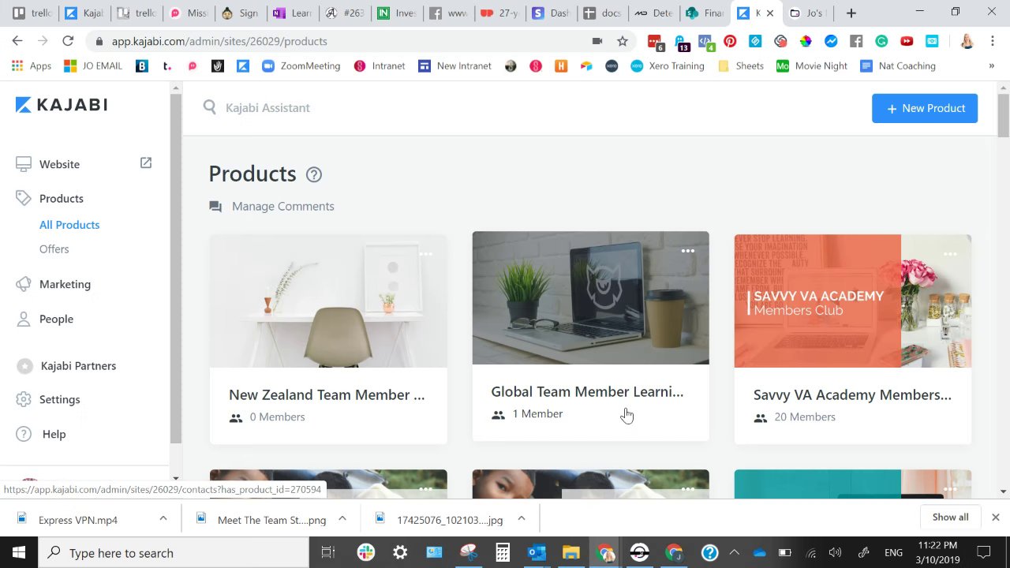Expand Express VPN.mp4 download options
Image resolution: width=1010 pixels, height=568 pixels.
pyautogui.click(x=163, y=518)
